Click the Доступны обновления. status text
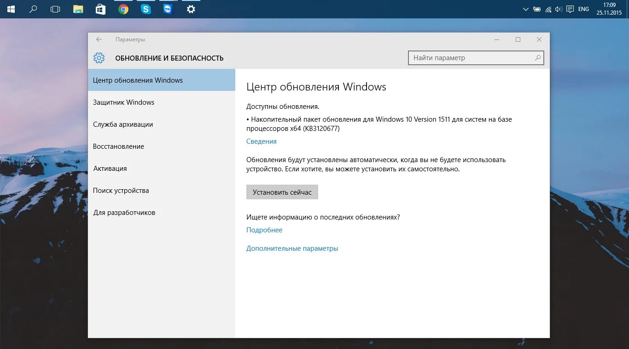This screenshot has height=349, width=629. click(x=283, y=107)
